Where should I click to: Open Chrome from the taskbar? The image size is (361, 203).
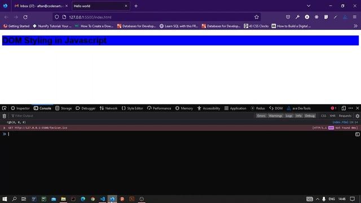point(93,199)
